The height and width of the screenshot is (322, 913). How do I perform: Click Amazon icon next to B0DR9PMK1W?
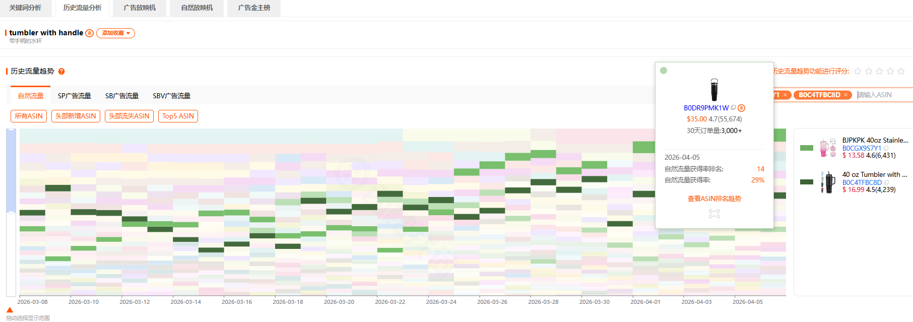tap(741, 108)
